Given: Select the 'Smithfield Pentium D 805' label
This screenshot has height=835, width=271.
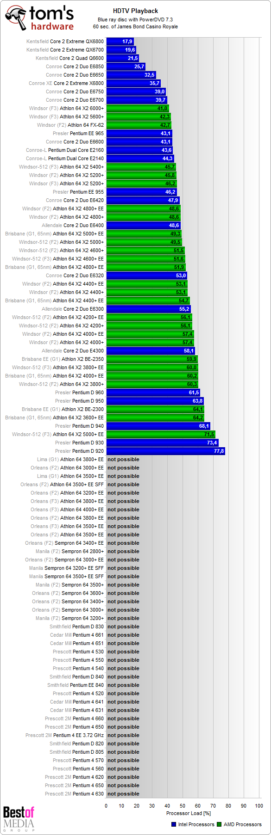Looking at the screenshot, I should (76, 752).
